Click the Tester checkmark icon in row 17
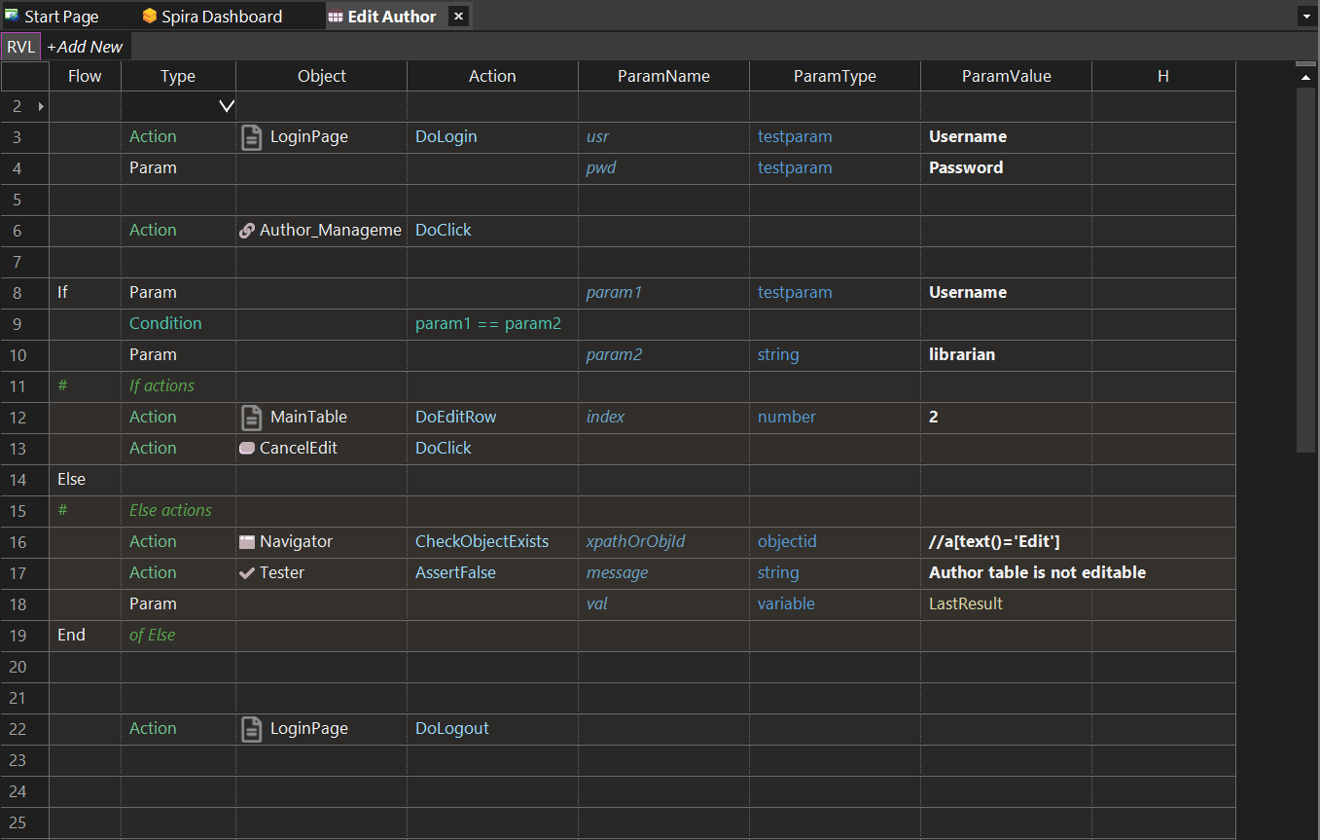The image size is (1320, 840). coord(247,573)
